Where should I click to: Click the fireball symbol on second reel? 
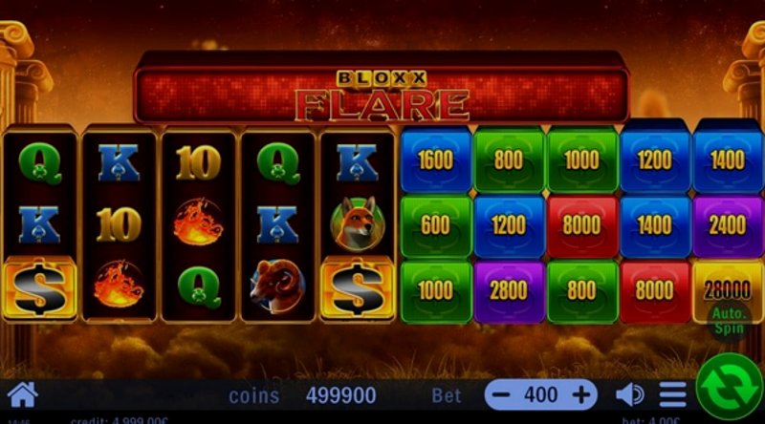coord(119,286)
